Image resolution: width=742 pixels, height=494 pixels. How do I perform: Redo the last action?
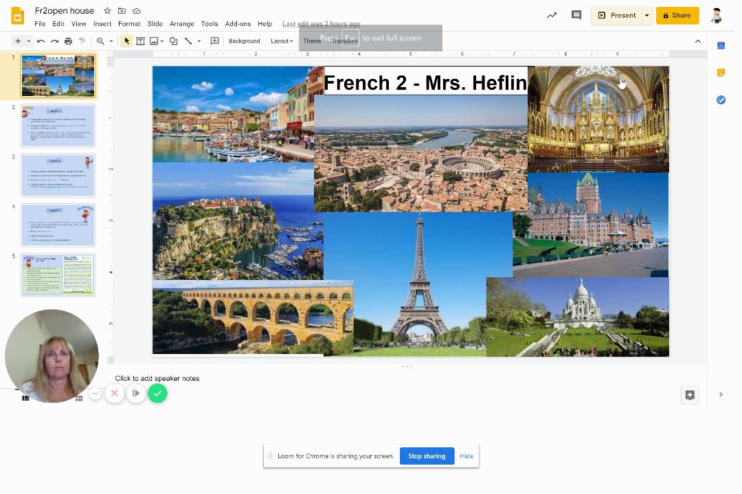click(x=54, y=41)
